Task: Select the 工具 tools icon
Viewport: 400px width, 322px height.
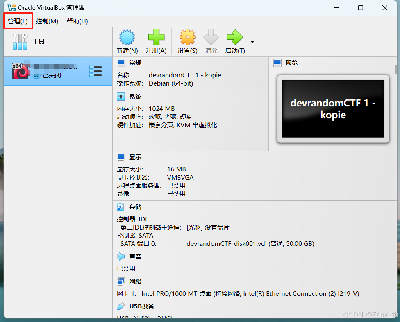Action: point(20,41)
